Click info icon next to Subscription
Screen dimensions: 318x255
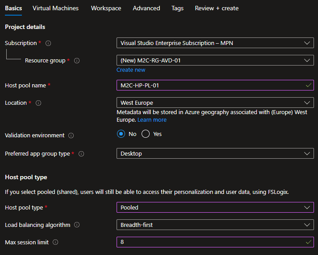(48, 43)
